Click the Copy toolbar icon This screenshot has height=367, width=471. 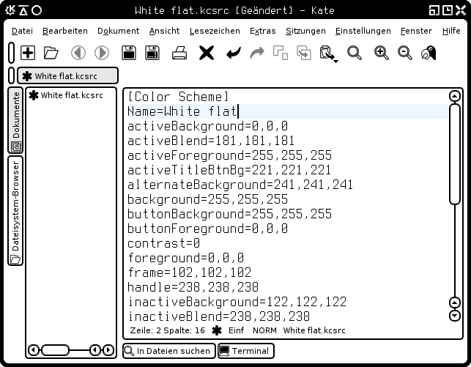pyautogui.click(x=304, y=53)
